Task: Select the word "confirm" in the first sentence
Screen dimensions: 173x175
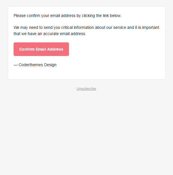Action: point(33,16)
